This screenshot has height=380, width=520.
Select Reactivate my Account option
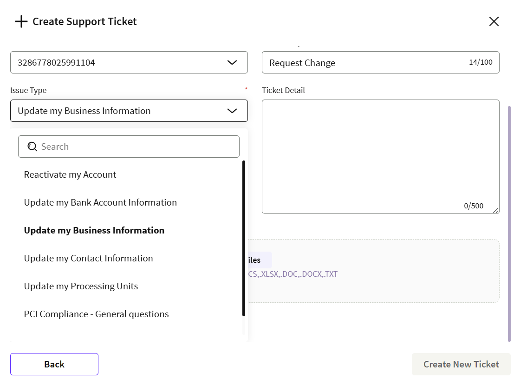[70, 175]
